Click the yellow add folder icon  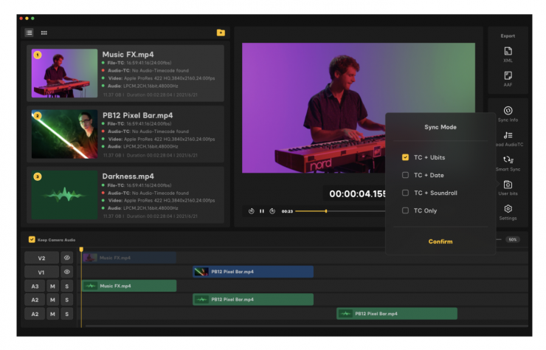pyautogui.click(x=221, y=32)
